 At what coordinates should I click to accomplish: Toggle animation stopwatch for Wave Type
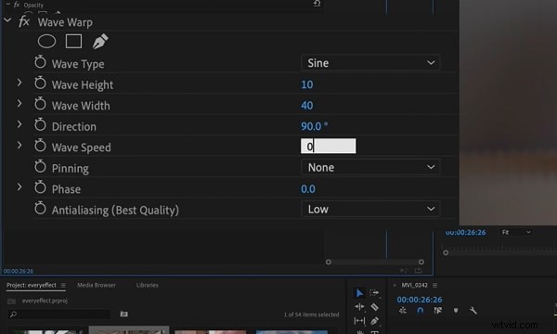click(40, 62)
